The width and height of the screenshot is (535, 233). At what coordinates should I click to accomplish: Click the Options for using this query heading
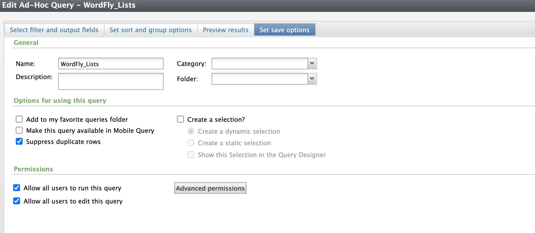tap(60, 100)
